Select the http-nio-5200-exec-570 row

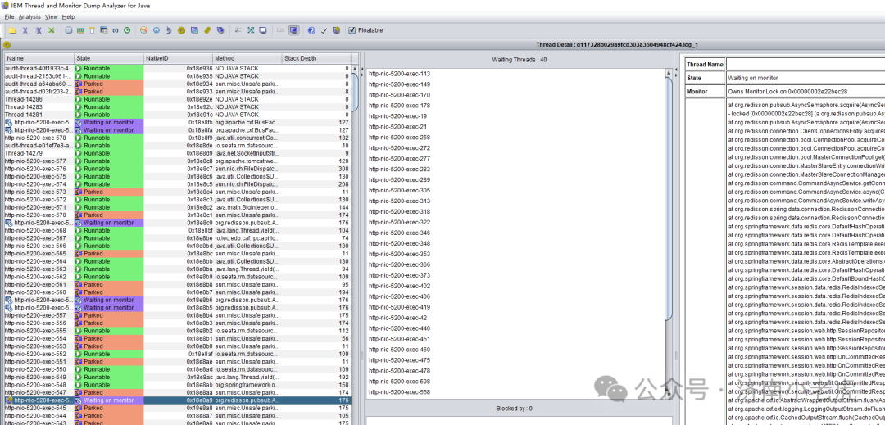point(178,215)
